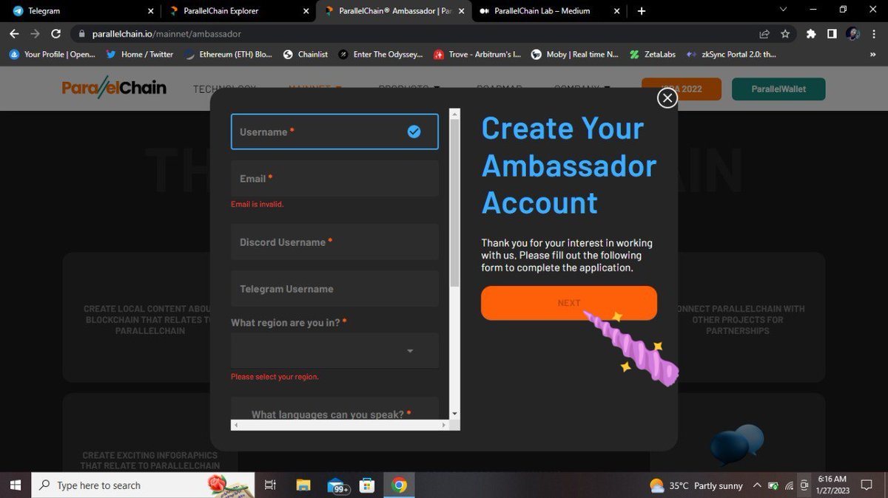
Task: Open the Trove - Arbitrum's bookmark
Action: 477,54
